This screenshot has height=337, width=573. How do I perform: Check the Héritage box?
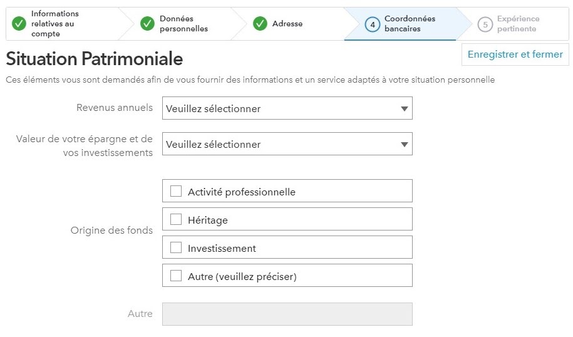click(176, 219)
